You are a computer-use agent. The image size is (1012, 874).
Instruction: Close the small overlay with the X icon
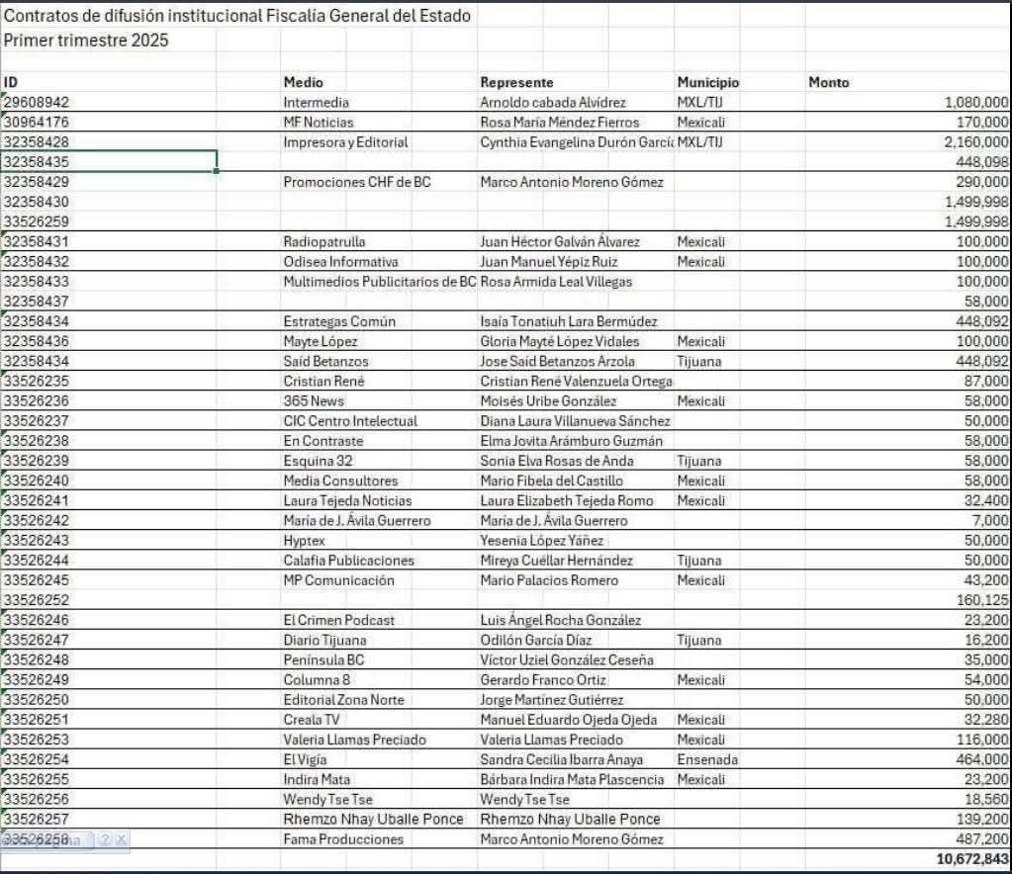[x=121, y=839]
